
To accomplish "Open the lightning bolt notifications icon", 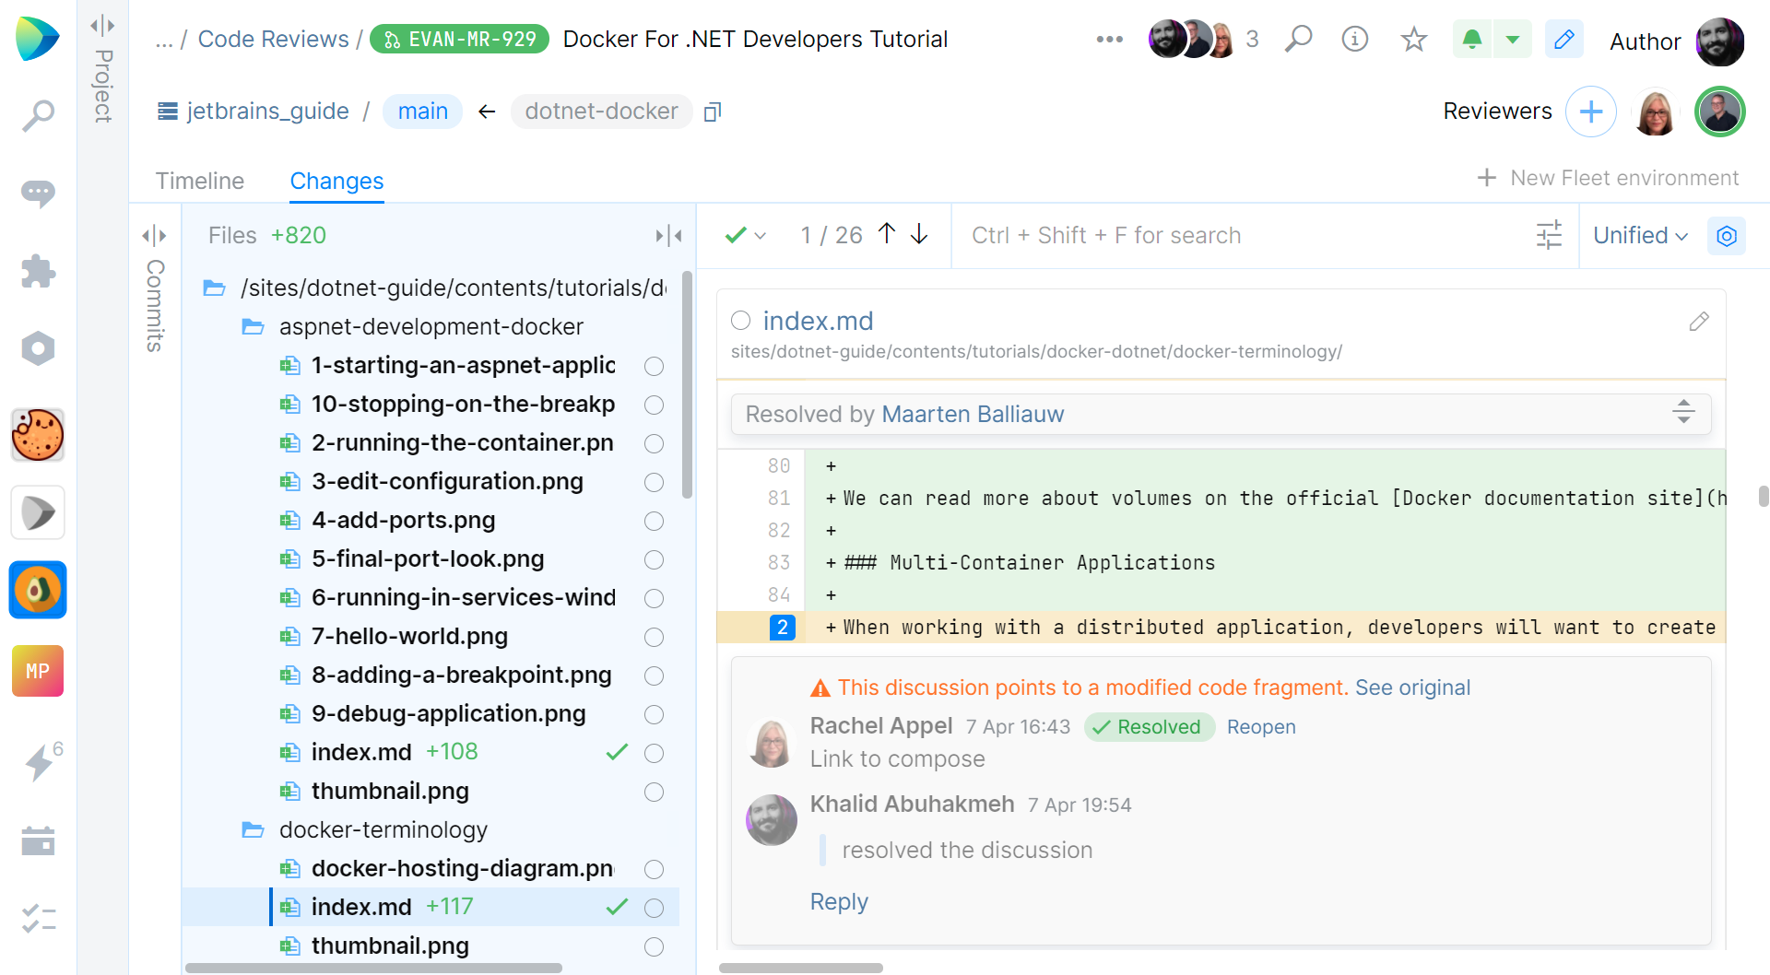I will [38, 764].
